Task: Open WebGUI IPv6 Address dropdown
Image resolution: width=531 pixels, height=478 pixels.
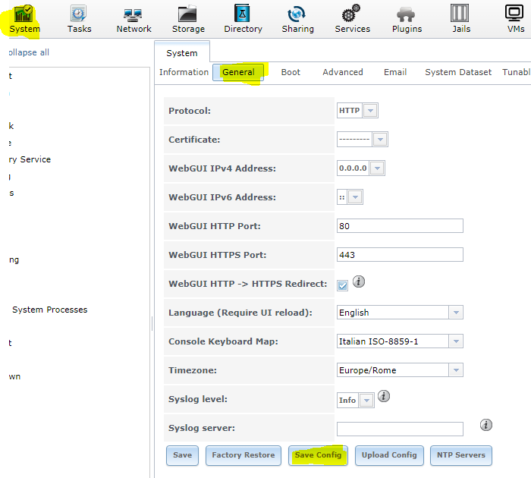Action: pyautogui.click(x=350, y=197)
